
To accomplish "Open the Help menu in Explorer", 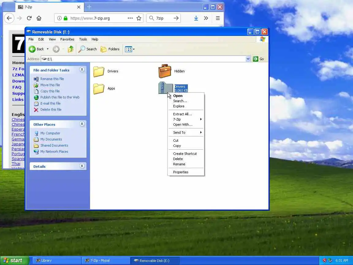I will click(x=95, y=39).
